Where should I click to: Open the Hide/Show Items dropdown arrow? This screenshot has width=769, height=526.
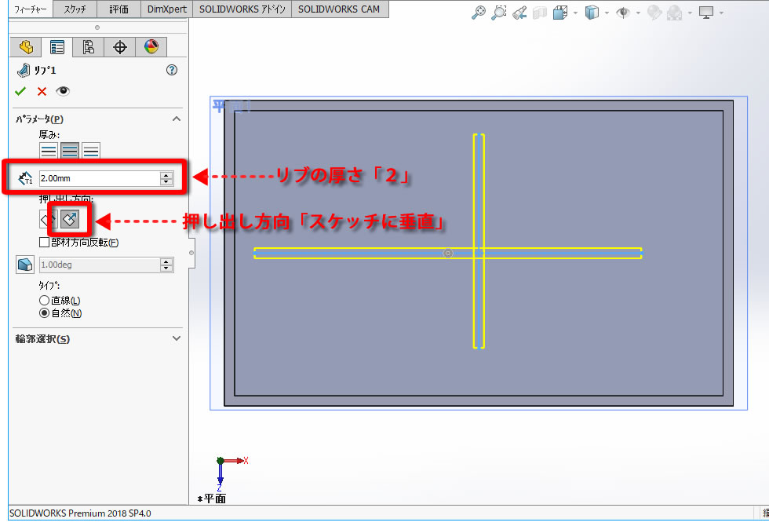[638, 13]
